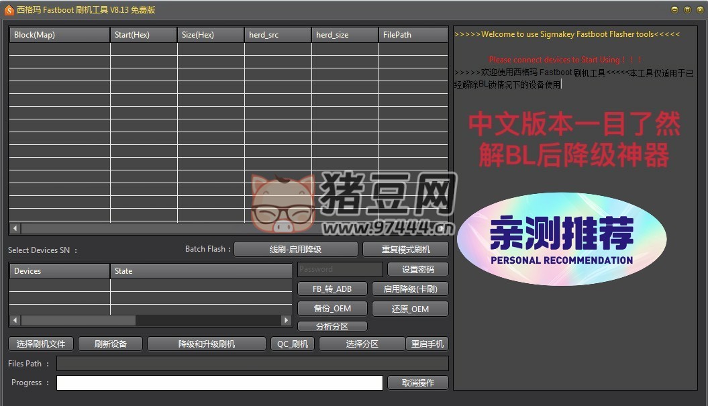Screen dimensions: 708x406
Task: Click 'Please connect devices to Start Using' text
Action: point(566,60)
